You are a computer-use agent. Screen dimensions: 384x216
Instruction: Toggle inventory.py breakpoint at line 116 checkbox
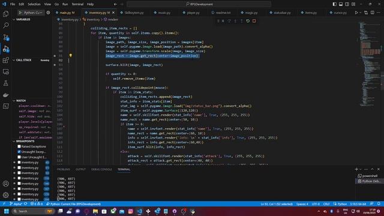coord(19,178)
